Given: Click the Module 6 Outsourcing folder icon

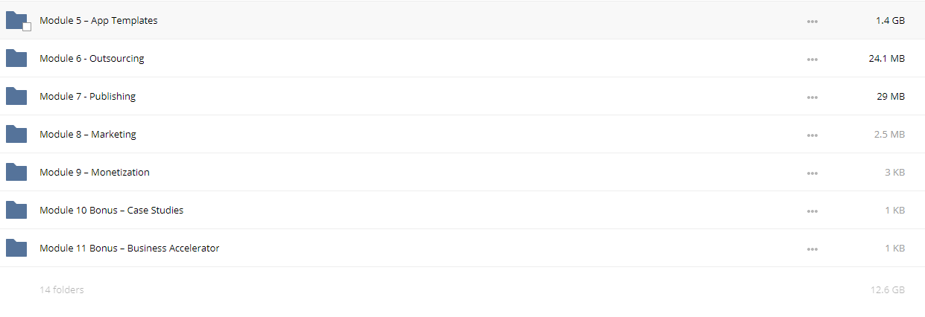Looking at the screenshot, I should pyautogui.click(x=16, y=58).
